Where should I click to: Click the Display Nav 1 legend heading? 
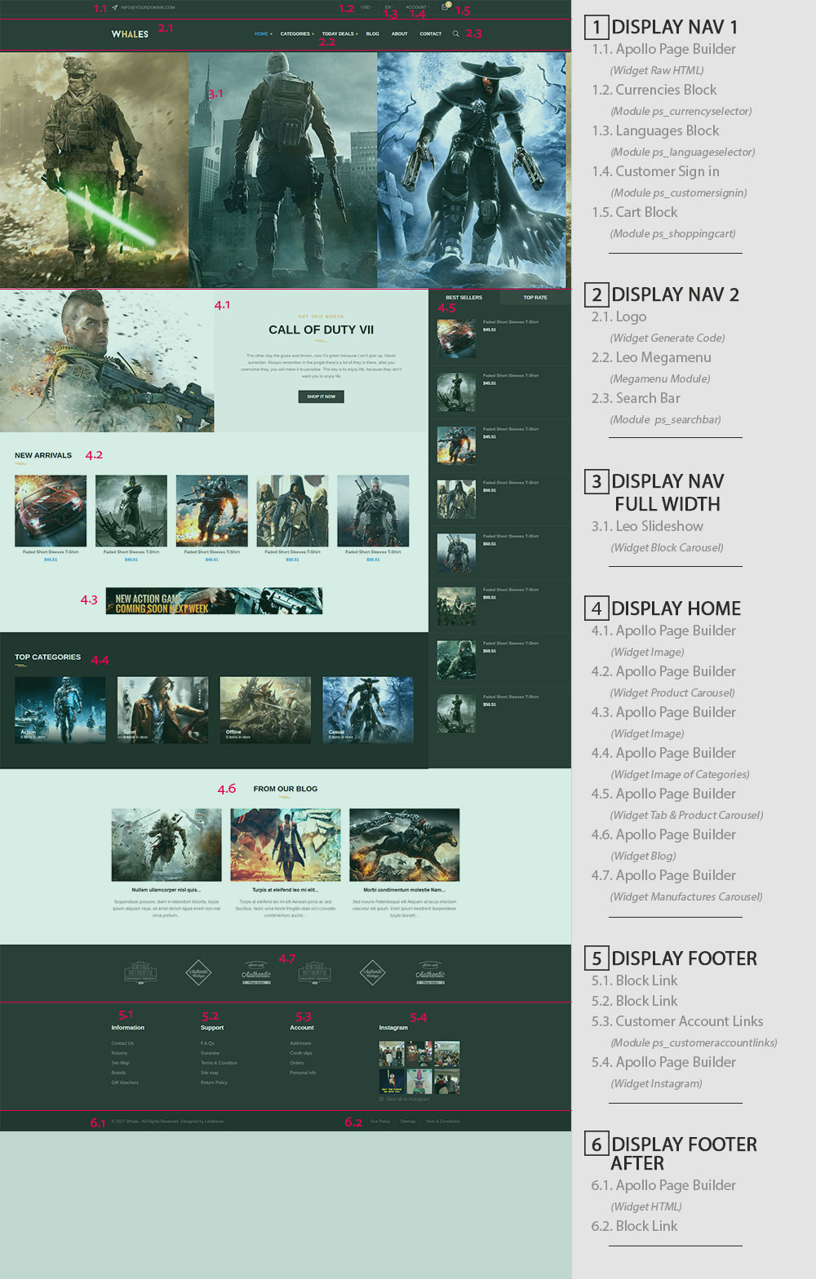(x=674, y=27)
